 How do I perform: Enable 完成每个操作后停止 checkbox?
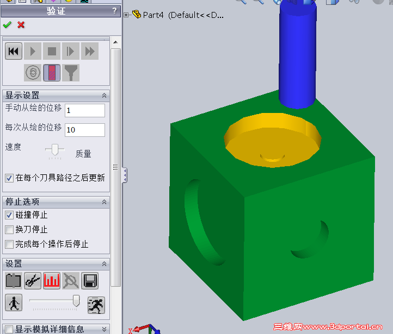9,244
